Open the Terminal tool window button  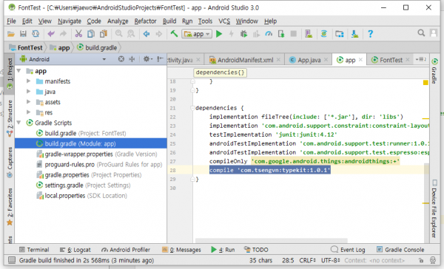[34, 250]
